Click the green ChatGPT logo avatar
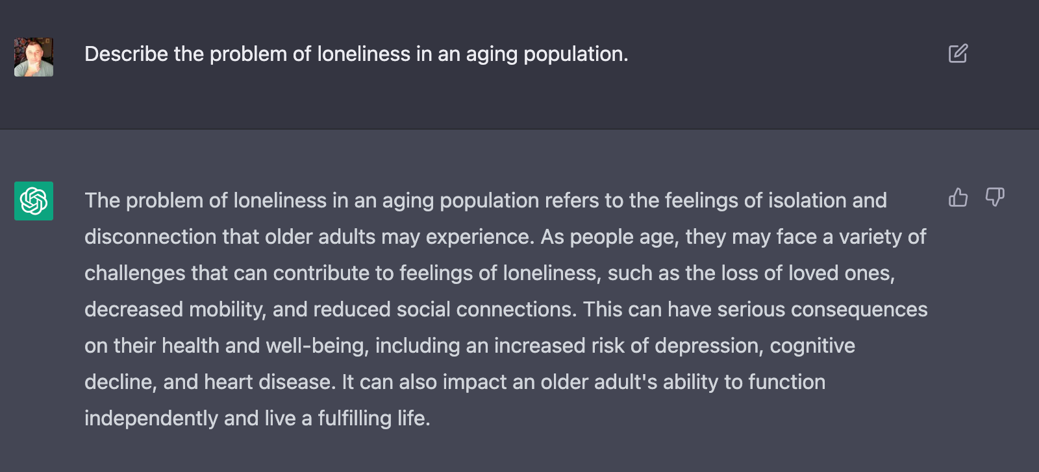The width and height of the screenshot is (1039, 472). point(34,201)
